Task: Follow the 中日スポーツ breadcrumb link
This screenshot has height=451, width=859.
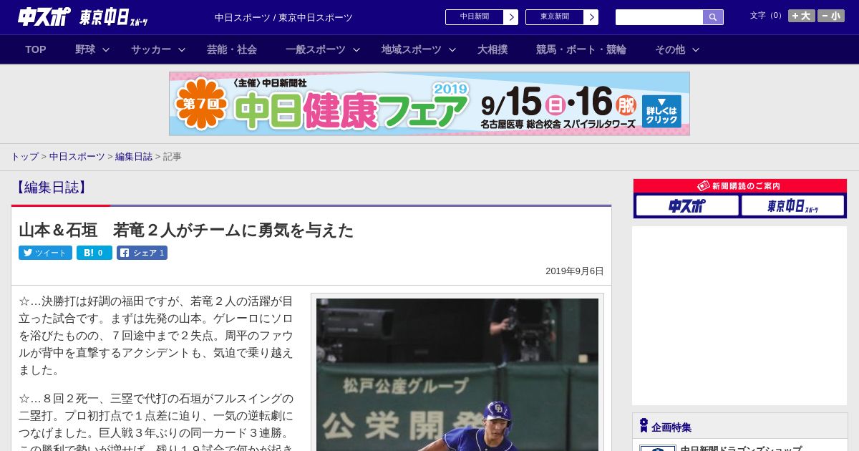Action: [x=77, y=156]
